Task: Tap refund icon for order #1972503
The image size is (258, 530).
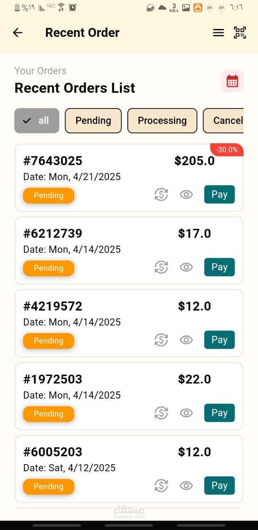Action: (x=161, y=413)
